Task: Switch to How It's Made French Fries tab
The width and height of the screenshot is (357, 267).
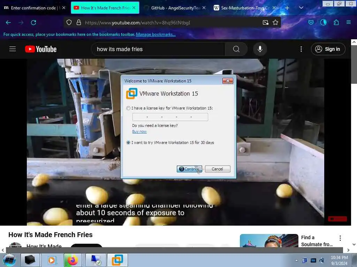Action: pos(105,8)
